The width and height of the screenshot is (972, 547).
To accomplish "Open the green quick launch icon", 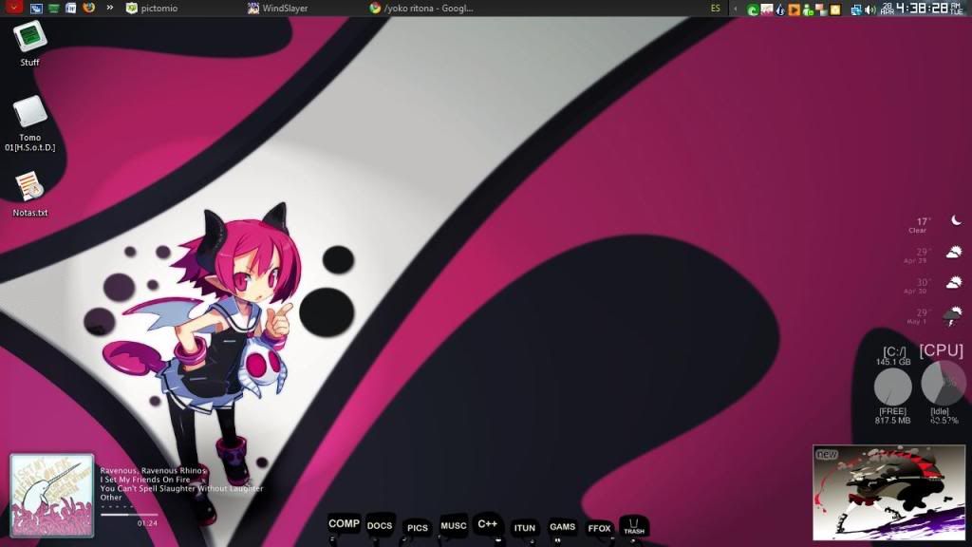I will 54,8.
